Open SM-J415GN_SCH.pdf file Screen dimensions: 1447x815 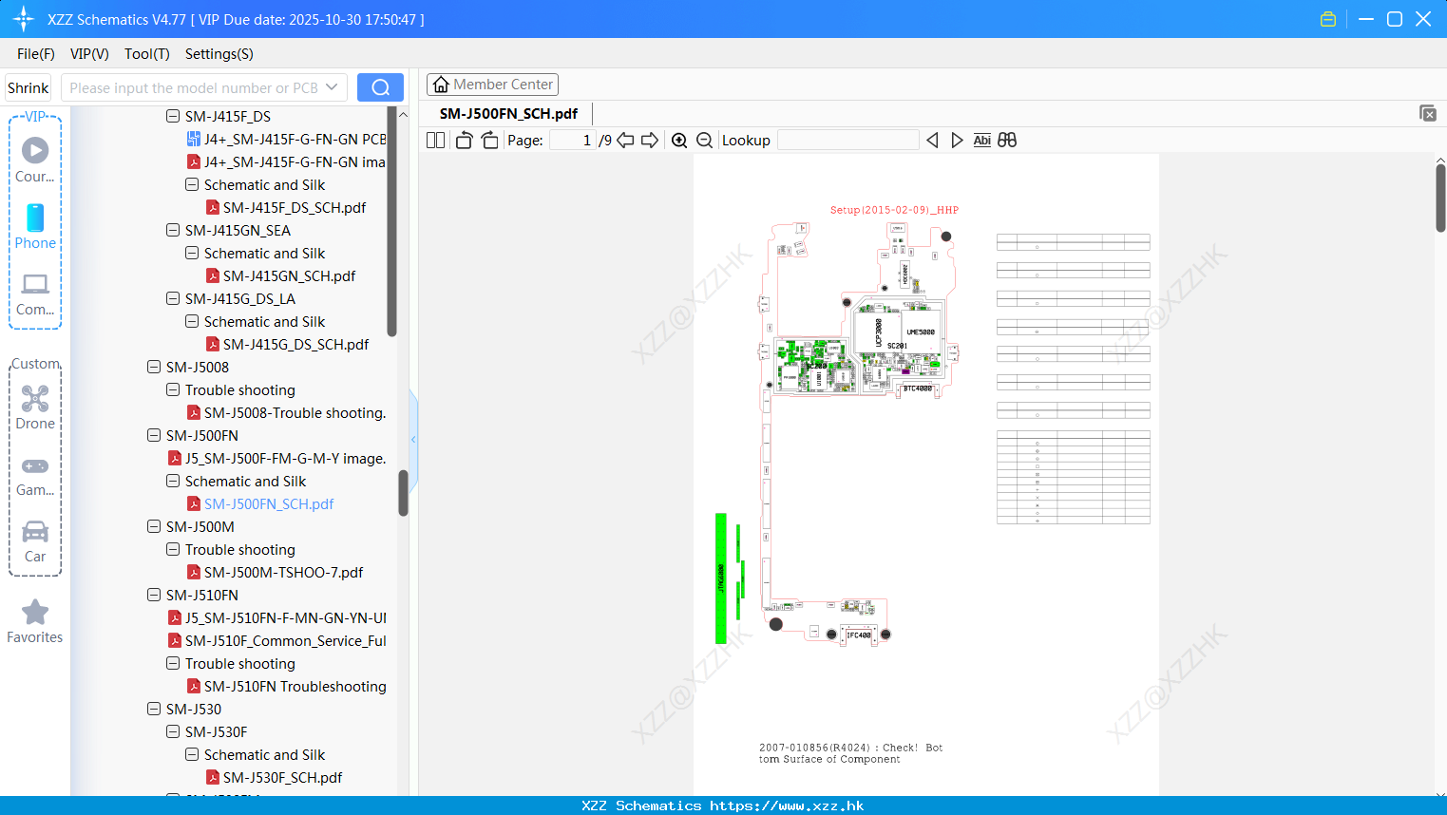289,275
